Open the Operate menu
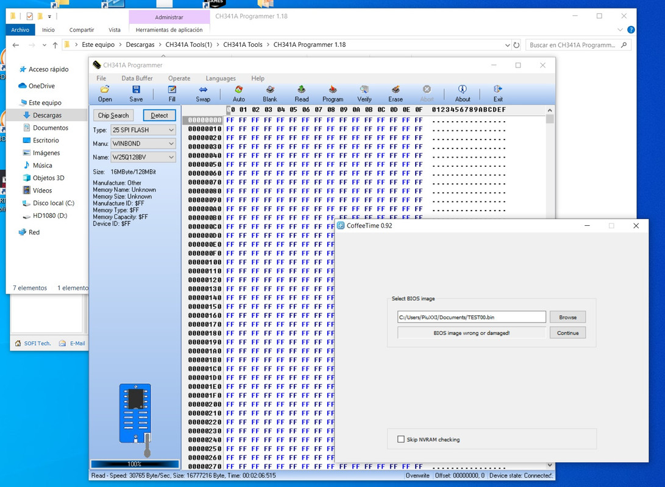Viewport: 665px width, 487px height. (x=179, y=79)
